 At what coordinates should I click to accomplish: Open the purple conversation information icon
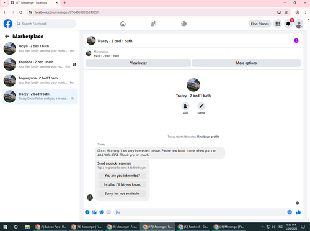coord(296,40)
